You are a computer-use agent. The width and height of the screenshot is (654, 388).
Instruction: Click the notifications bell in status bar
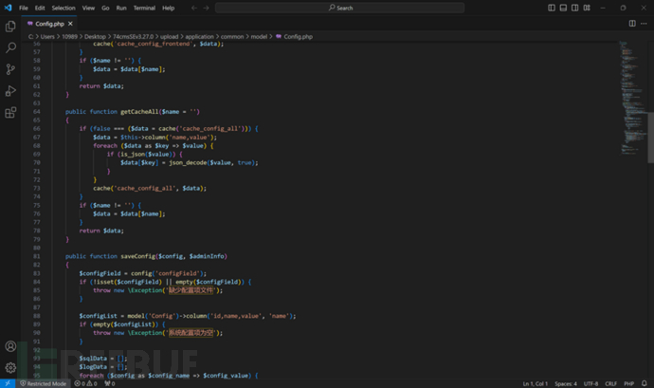(x=644, y=383)
